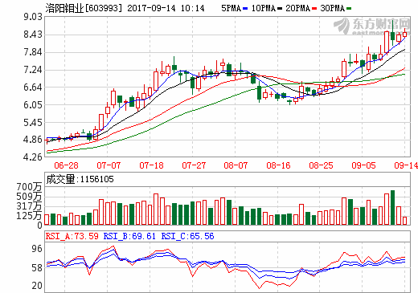Click the last red volume bar on the right
The height and width of the screenshot is (293, 418).
coord(404,221)
